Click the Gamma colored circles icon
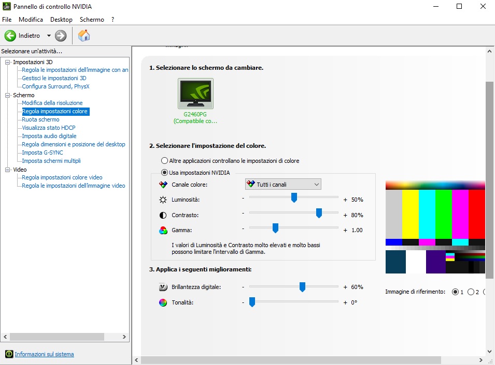Image resolution: width=495 pixels, height=365 pixels. point(163,231)
